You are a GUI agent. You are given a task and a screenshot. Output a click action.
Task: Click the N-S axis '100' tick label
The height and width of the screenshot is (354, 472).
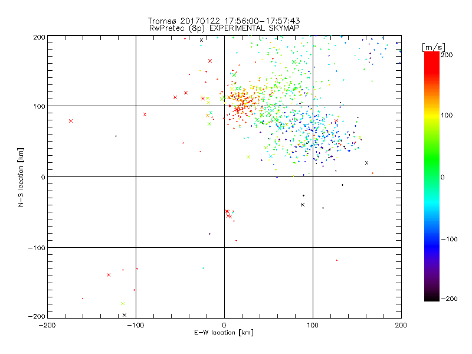[x=40, y=106]
